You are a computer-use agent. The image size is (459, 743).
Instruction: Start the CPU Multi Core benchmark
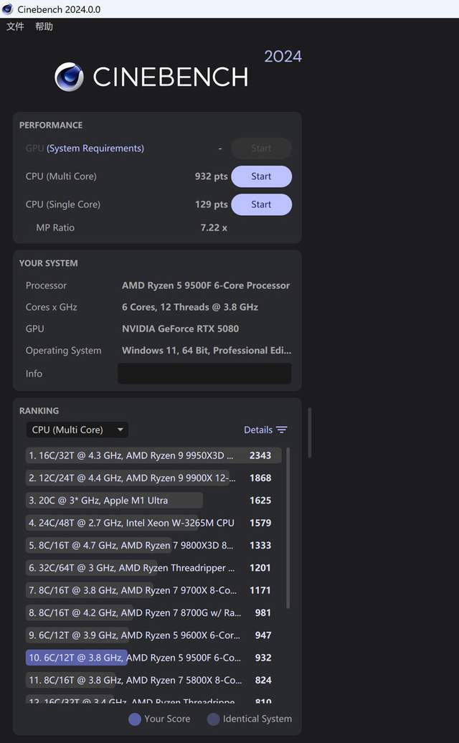coord(261,176)
